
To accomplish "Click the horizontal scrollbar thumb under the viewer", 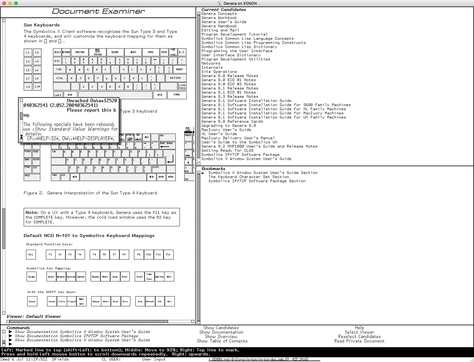I will (x=88, y=321).
